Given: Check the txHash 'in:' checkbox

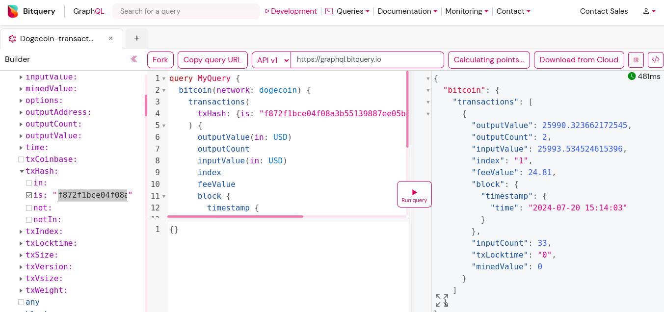Looking at the screenshot, I should [x=29, y=183].
